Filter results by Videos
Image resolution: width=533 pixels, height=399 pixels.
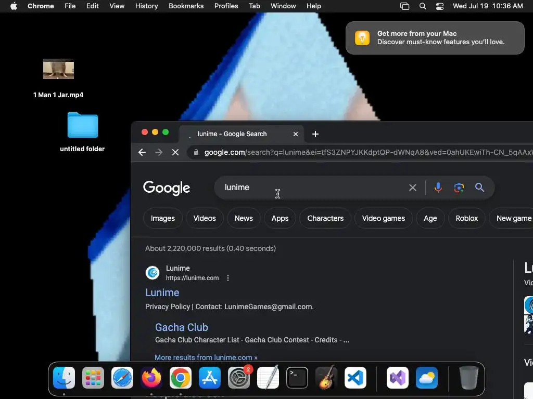pos(205,218)
